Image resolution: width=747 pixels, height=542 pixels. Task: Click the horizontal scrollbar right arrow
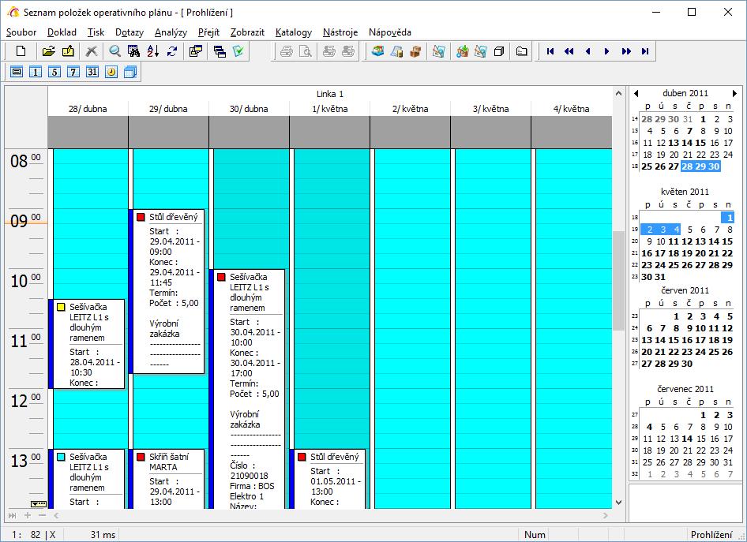click(606, 515)
